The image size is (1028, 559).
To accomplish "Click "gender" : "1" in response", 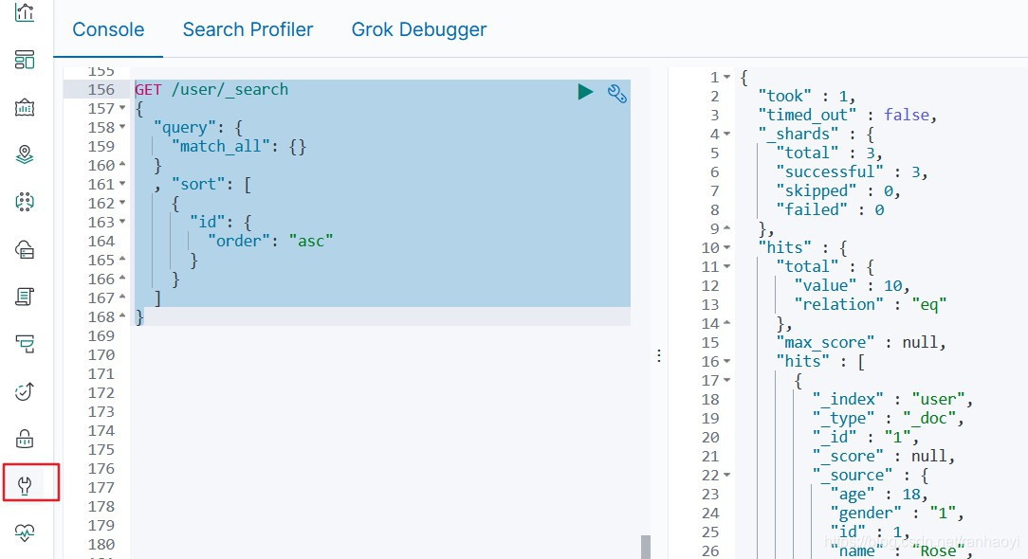I will 897,514.
